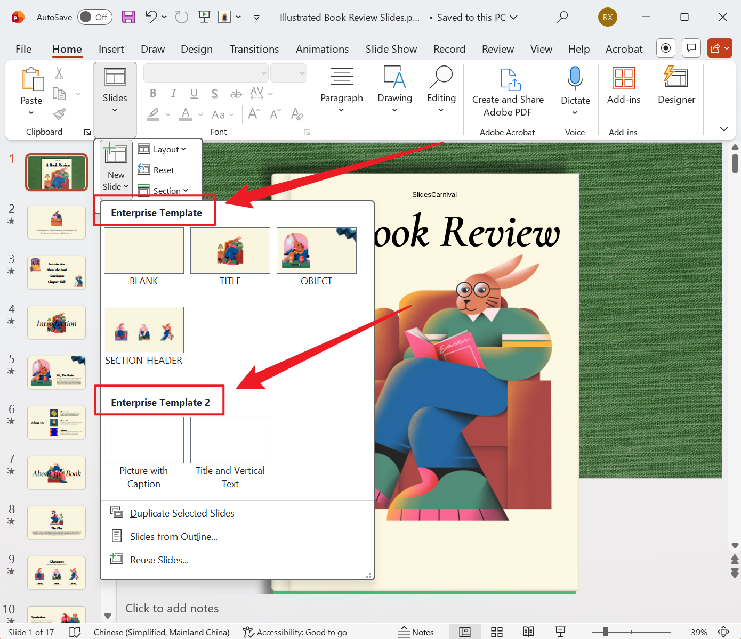The height and width of the screenshot is (639, 741).
Task: Select the Clear All Formatting icon
Action: point(297,114)
